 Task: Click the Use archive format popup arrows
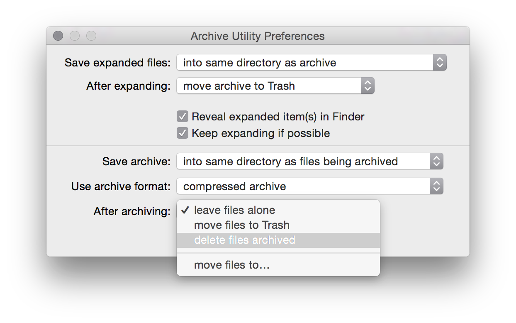(436, 186)
